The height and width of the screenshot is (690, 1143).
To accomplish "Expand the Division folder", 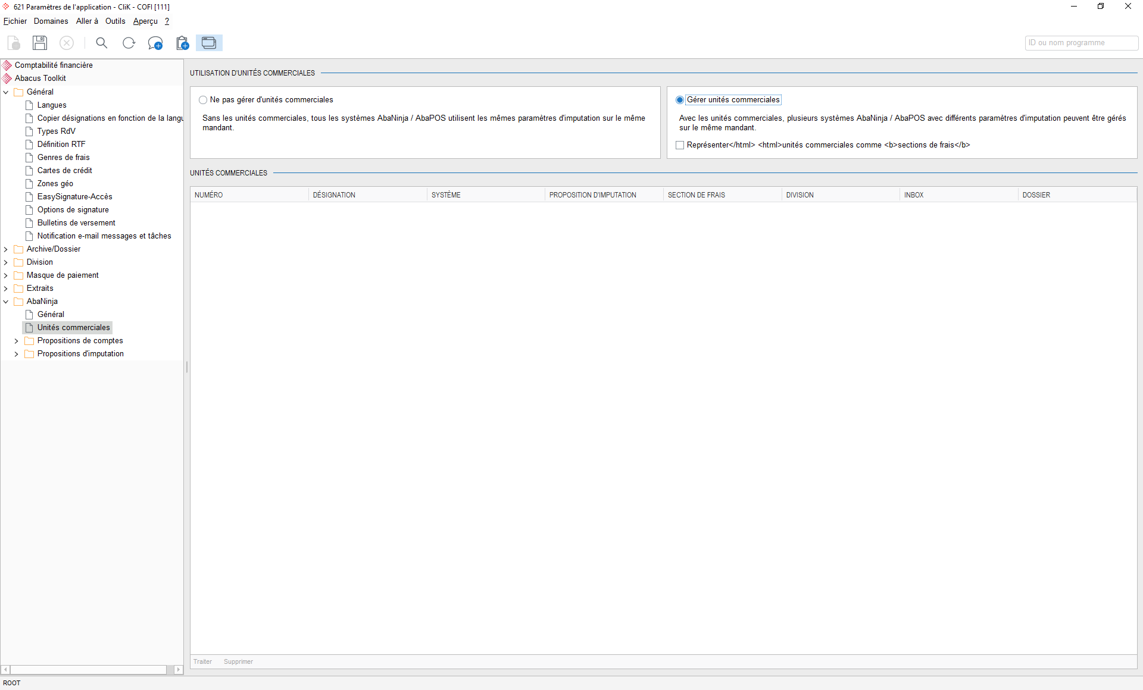I will 6,262.
